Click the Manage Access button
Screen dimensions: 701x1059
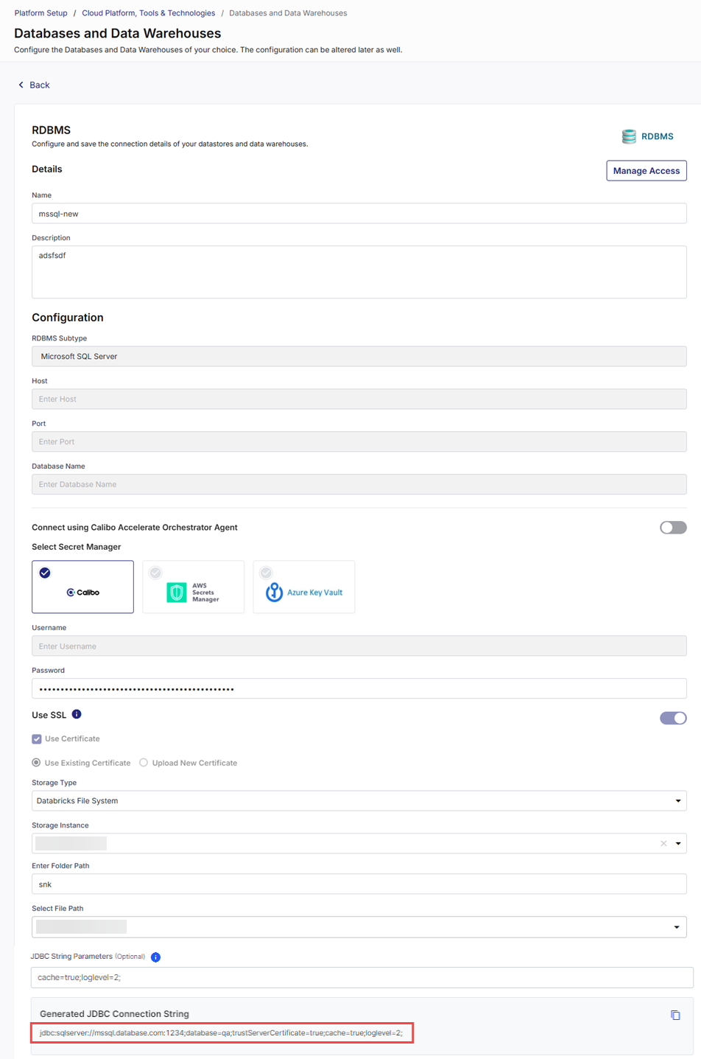[647, 170]
